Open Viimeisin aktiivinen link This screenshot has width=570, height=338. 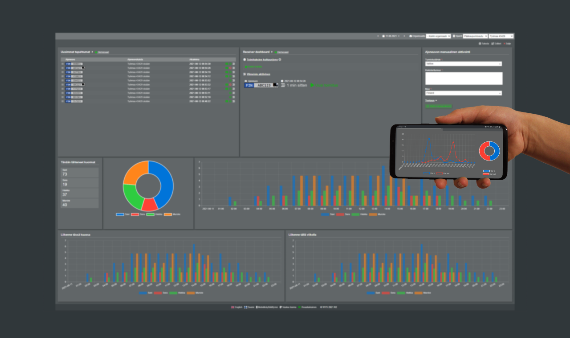click(259, 74)
